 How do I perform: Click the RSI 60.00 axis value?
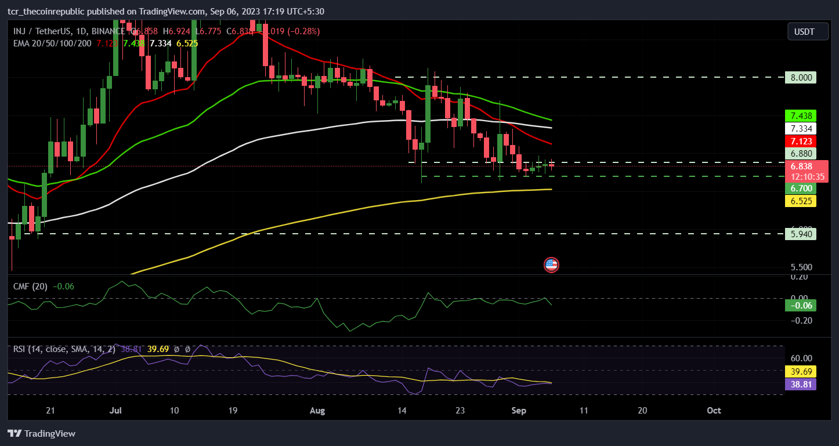click(x=800, y=358)
